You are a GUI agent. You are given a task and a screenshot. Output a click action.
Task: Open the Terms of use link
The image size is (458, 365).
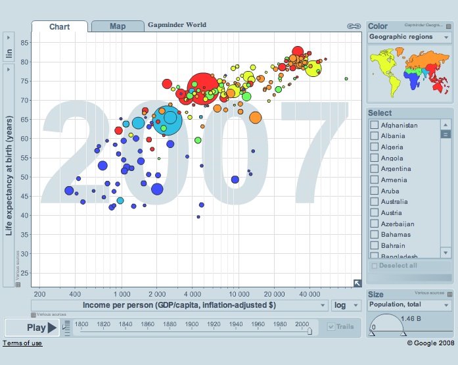22,343
